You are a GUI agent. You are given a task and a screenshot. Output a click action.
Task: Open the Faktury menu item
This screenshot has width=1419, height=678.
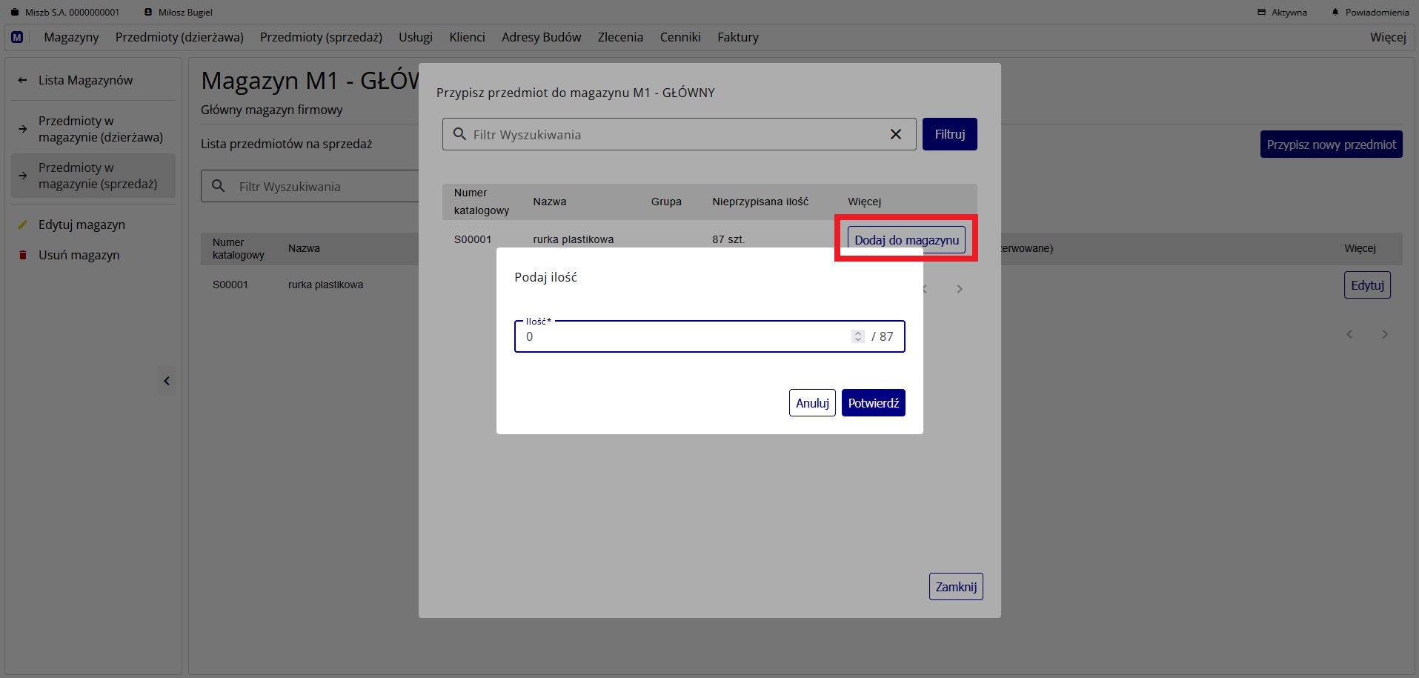737,37
